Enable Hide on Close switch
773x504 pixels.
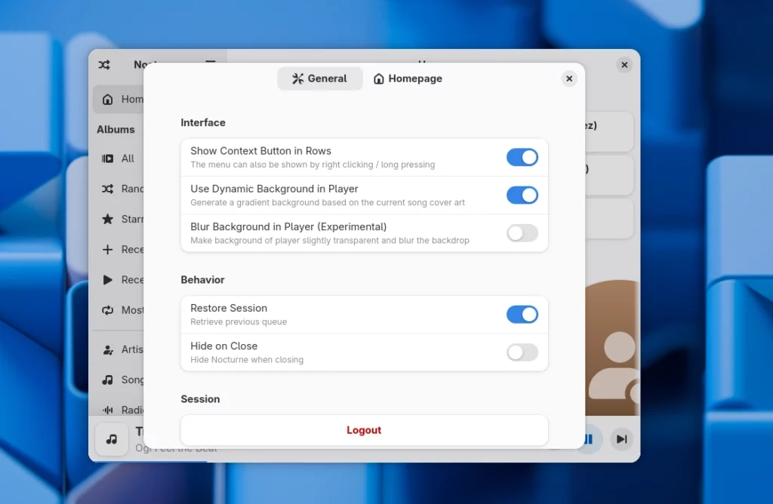point(522,352)
